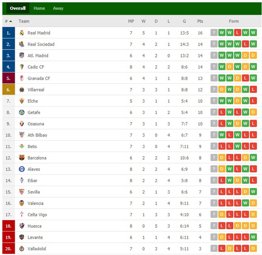This screenshot has height=255, width=262.
Task: Switch to the Home tab
Action: (x=39, y=8)
